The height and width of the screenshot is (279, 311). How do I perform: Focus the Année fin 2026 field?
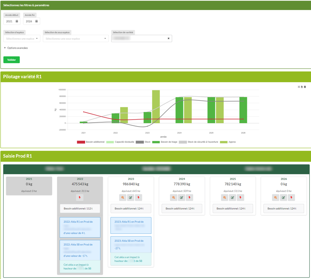point(32,21)
